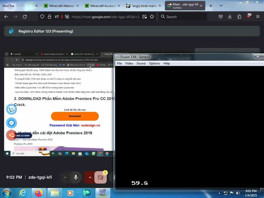
Task: Close the angry birds maker tab
Action: 160,6
